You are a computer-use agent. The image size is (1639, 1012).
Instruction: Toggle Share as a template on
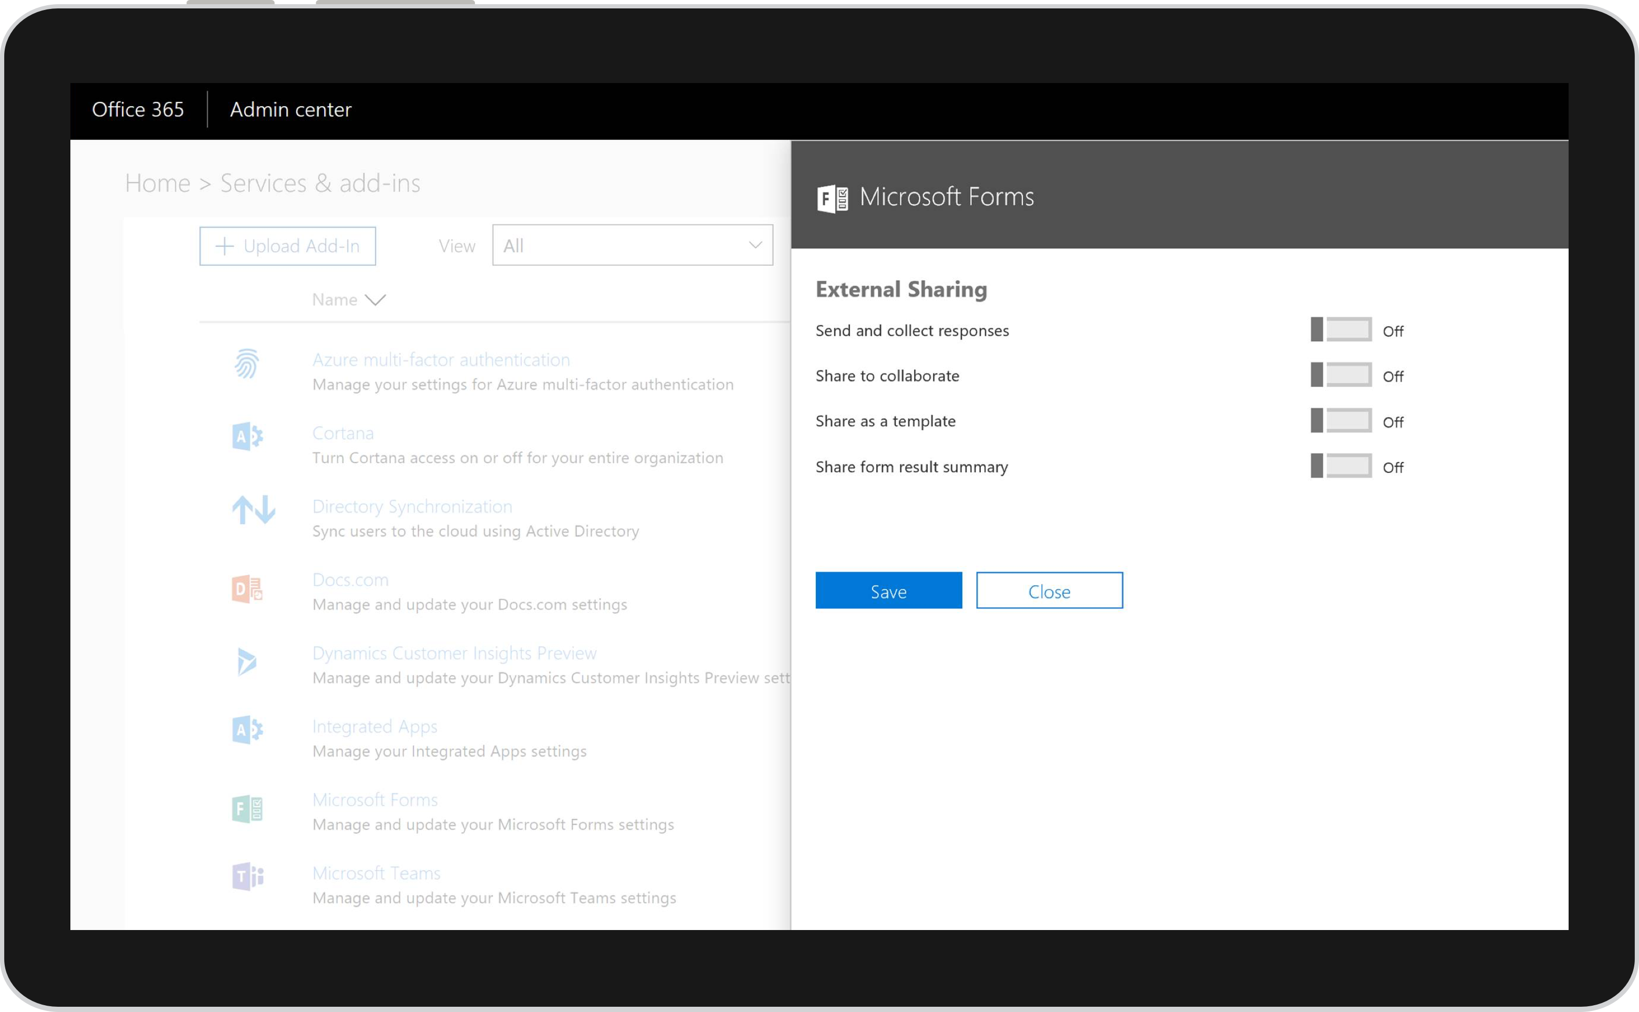tap(1341, 421)
